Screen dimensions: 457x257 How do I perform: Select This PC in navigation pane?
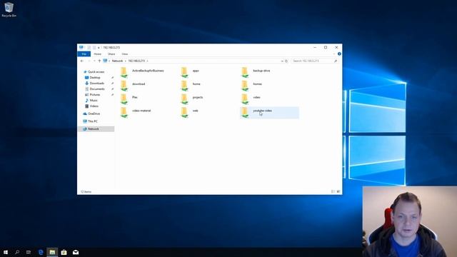coord(91,121)
